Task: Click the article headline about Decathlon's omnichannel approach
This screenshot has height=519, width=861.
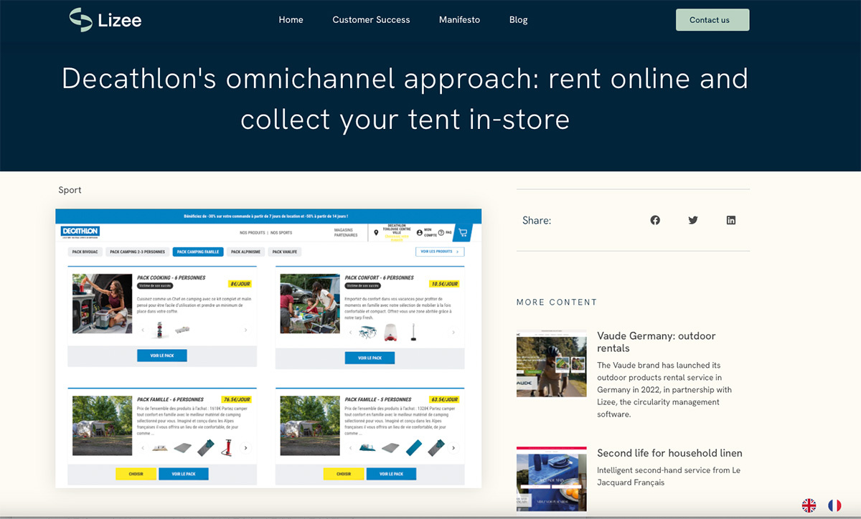Action: pyautogui.click(x=405, y=98)
